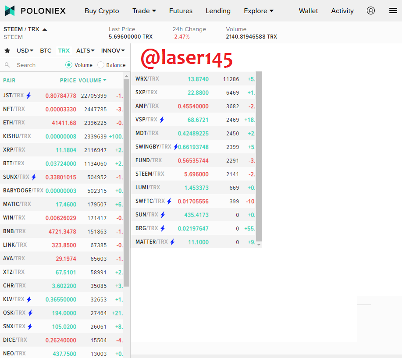Viewport: 402px width, 358px height.
Task: Click the lightning bolt next to SUNX/TRX
Action: click(x=34, y=177)
